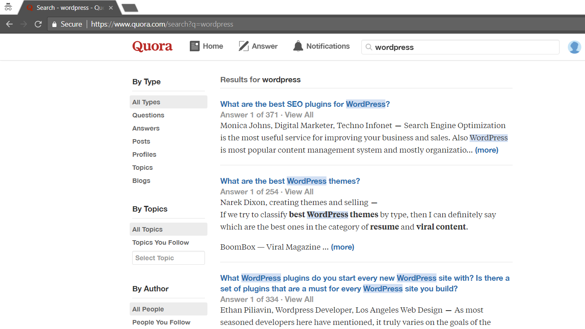This screenshot has width=585, height=329.
Task: Filter results by Answers
Action: (146, 128)
